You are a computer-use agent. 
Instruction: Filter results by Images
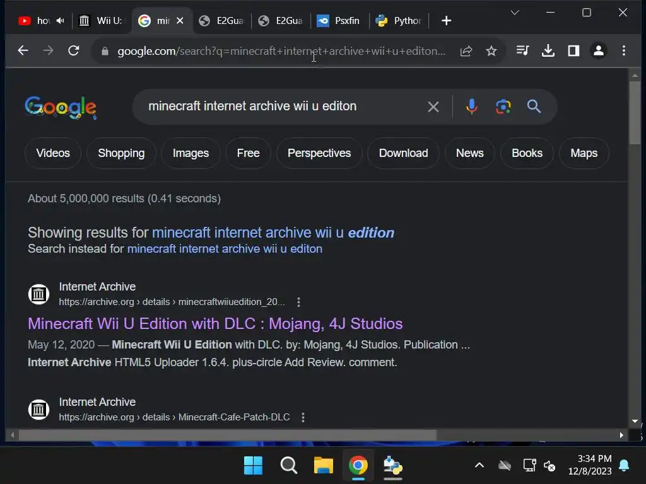191,153
